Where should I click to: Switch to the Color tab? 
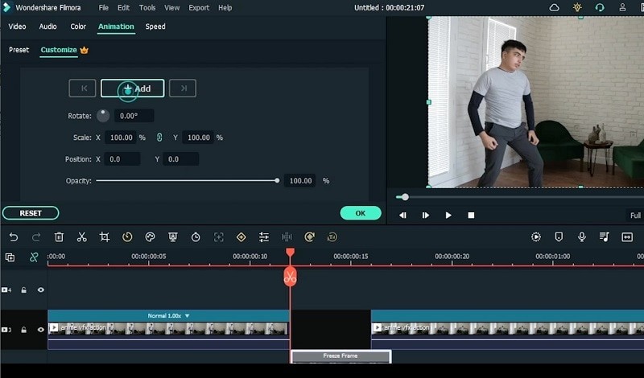click(78, 27)
